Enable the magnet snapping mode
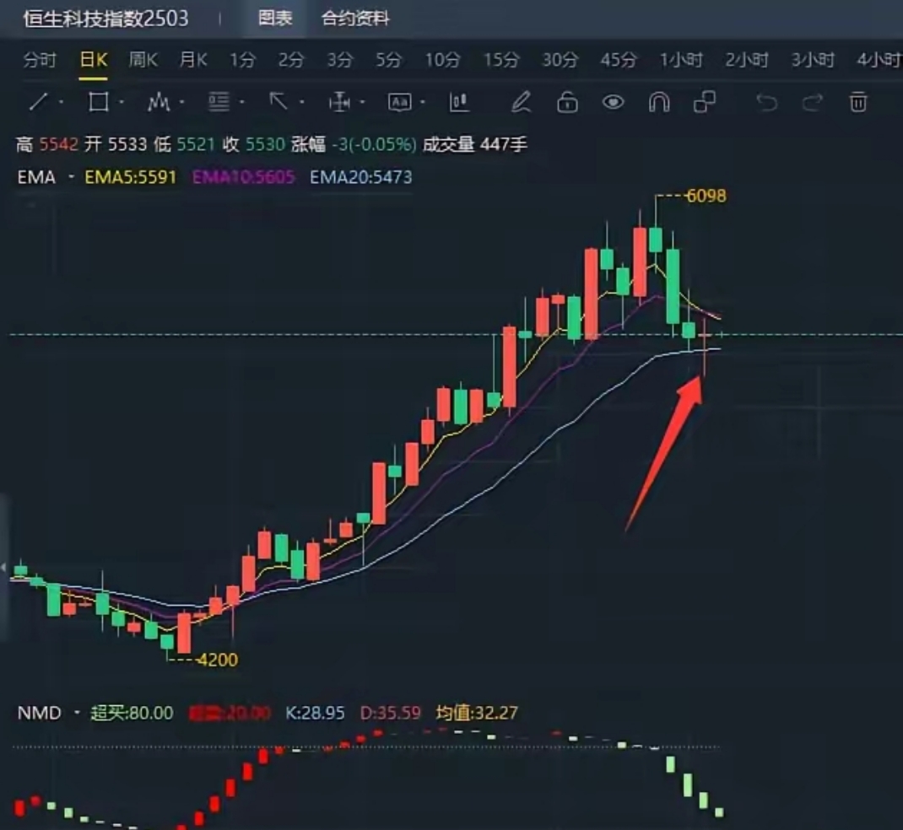The width and height of the screenshot is (903, 830). point(660,102)
